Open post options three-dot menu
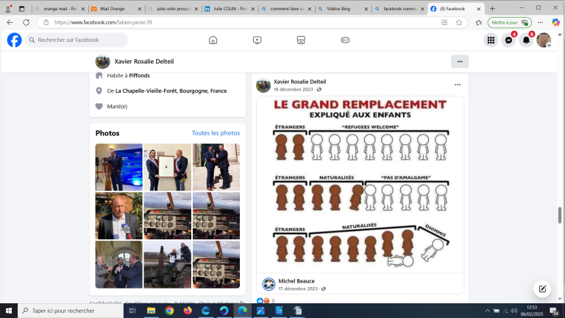Viewport: 565px width, 318px height. point(457,85)
